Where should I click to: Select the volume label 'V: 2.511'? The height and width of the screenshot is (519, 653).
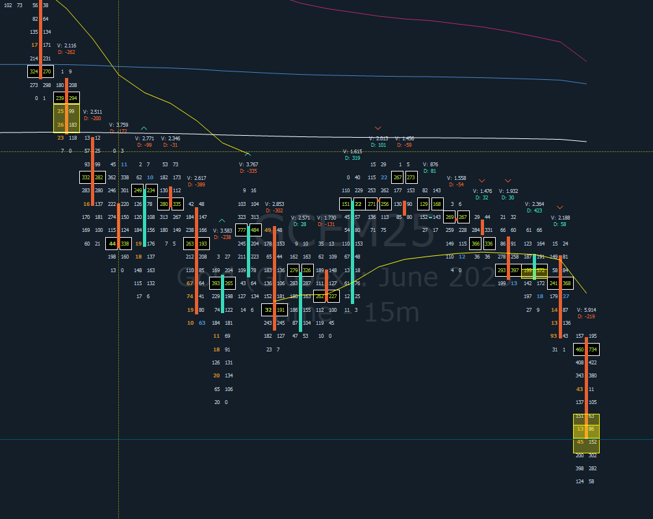click(92, 112)
